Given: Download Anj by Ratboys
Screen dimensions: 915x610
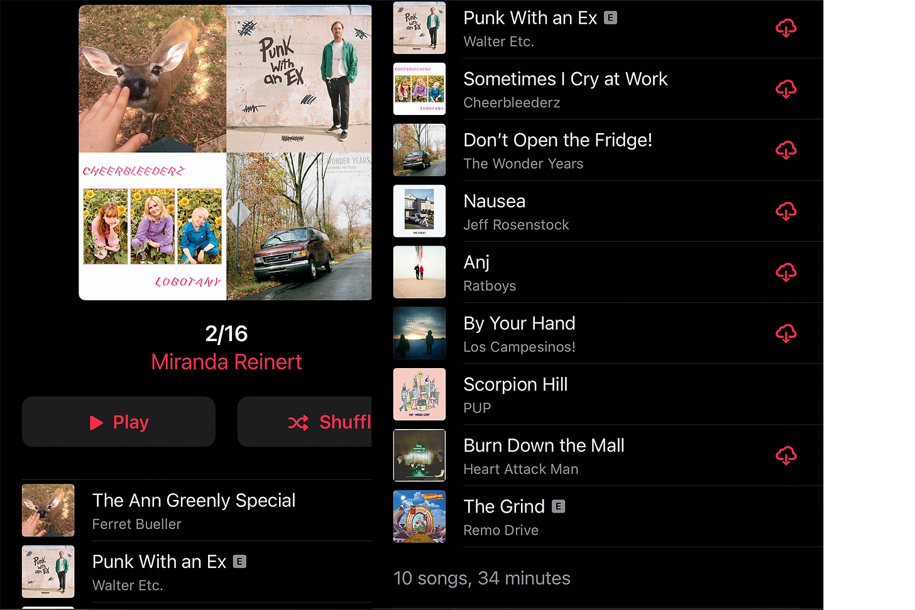Looking at the screenshot, I should (786, 272).
